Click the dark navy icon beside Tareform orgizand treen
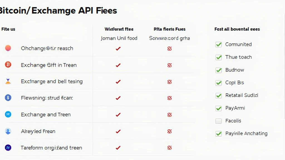This screenshot has width=285, height=160. pyautogui.click(x=8, y=147)
